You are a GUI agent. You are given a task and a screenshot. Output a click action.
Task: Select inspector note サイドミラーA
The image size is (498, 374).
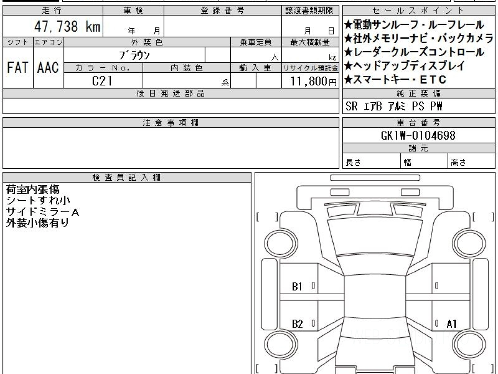click(42, 212)
